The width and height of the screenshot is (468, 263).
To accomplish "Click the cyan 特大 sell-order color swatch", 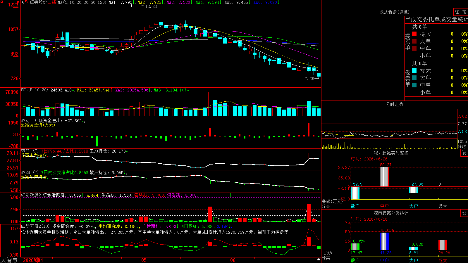I will coord(414,70).
